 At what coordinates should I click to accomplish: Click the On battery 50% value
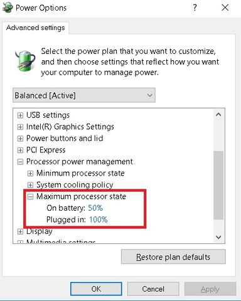tap(95, 208)
